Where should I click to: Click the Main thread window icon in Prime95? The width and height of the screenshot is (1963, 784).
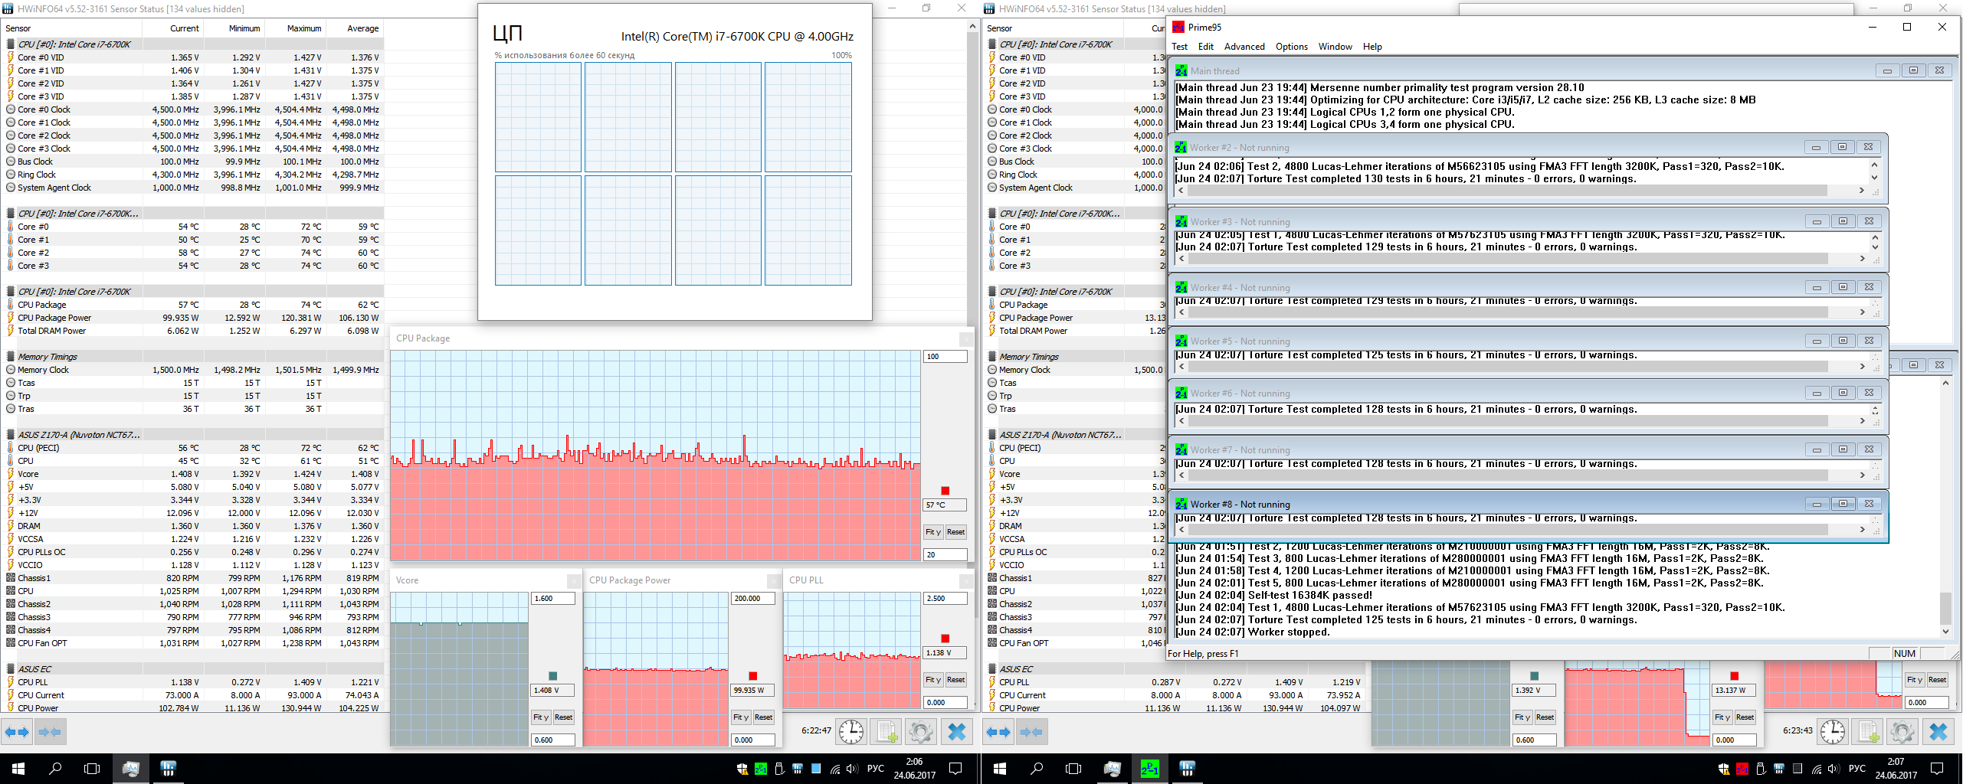point(1181,70)
